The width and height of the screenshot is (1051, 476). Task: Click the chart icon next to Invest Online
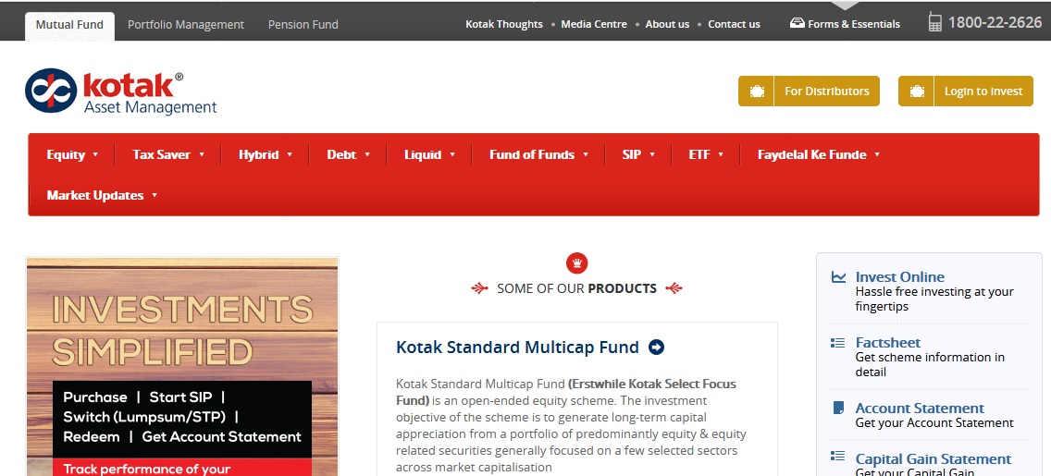click(x=838, y=276)
